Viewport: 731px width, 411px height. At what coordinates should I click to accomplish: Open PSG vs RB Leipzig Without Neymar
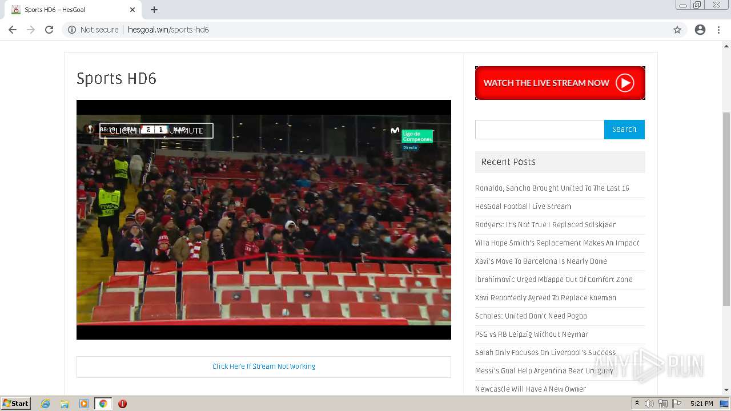532,335
